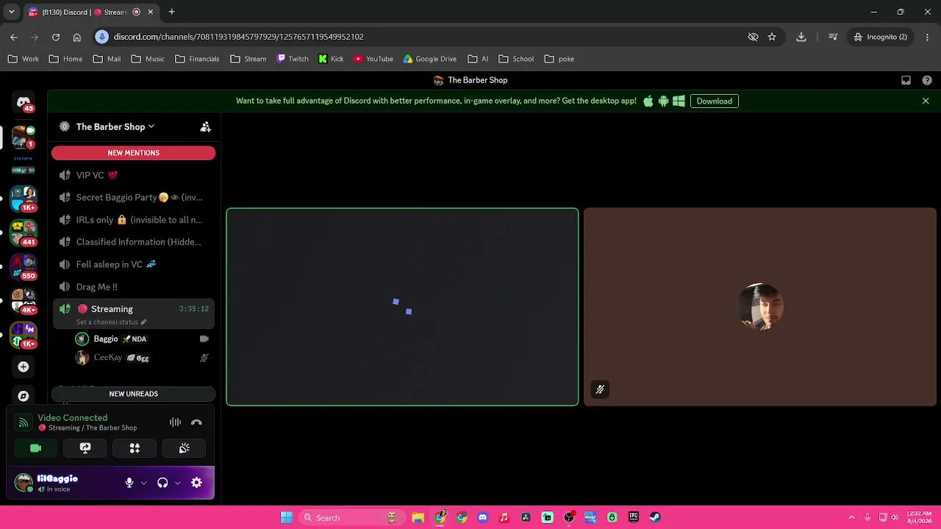The width and height of the screenshot is (941, 529).
Task: Open the server with the 441 badge
Action: (24, 232)
